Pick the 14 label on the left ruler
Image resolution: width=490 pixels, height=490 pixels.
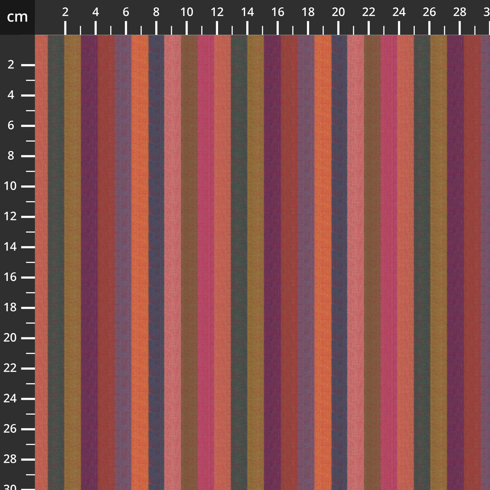click(10, 247)
